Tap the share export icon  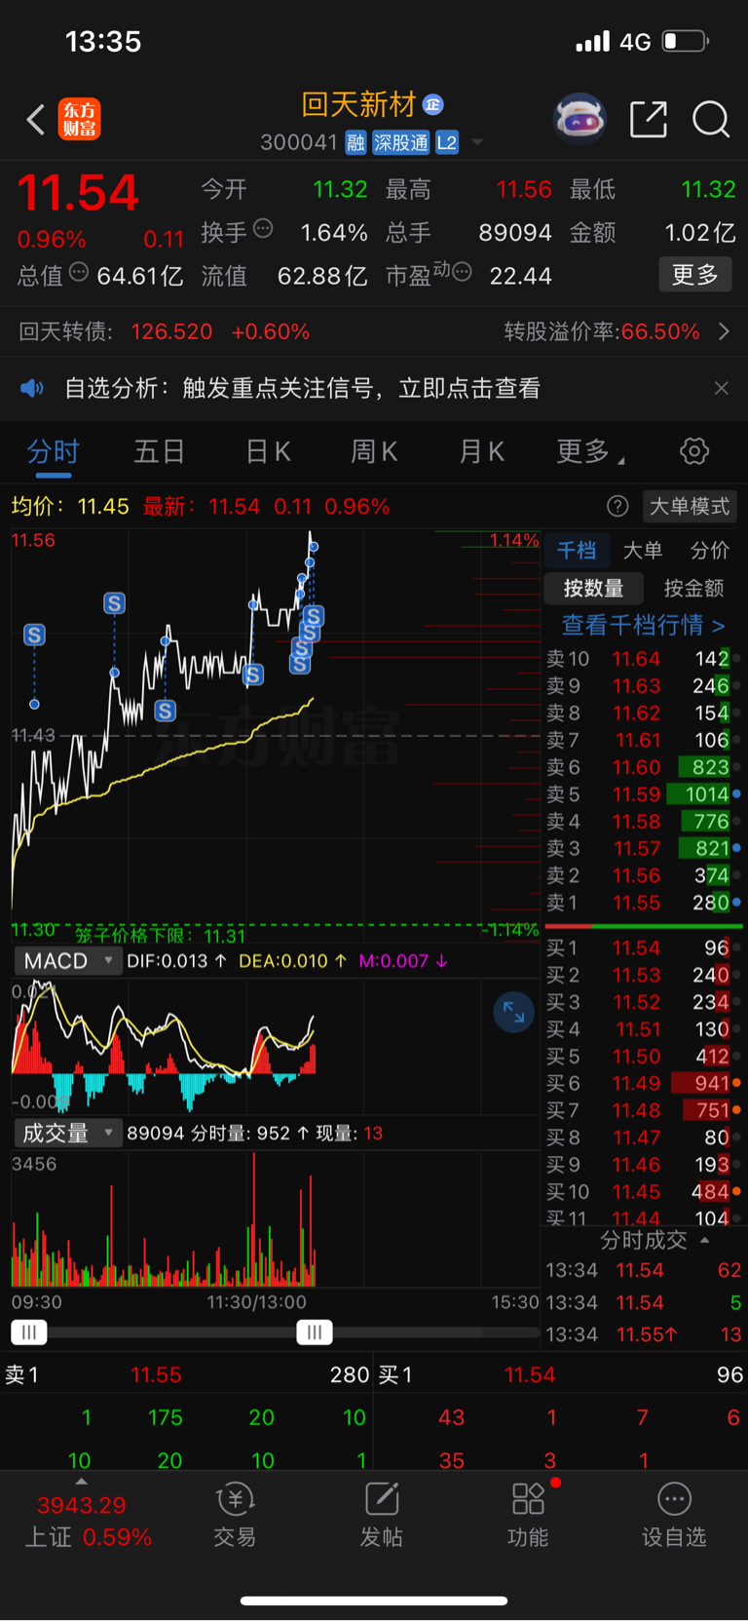tap(649, 119)
